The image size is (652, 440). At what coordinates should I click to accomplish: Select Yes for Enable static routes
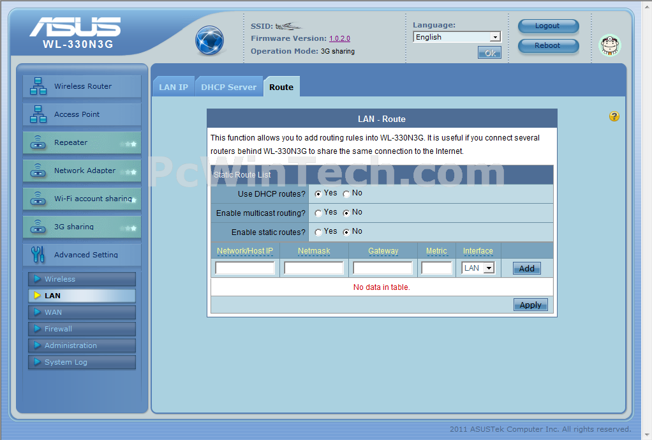pyautogui.click(x=318, y=232)
